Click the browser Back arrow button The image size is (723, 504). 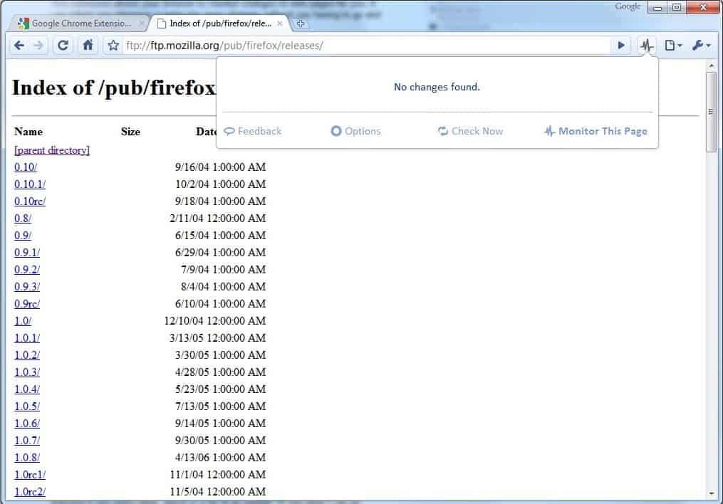pyautogui.click(x=19, y=46)
